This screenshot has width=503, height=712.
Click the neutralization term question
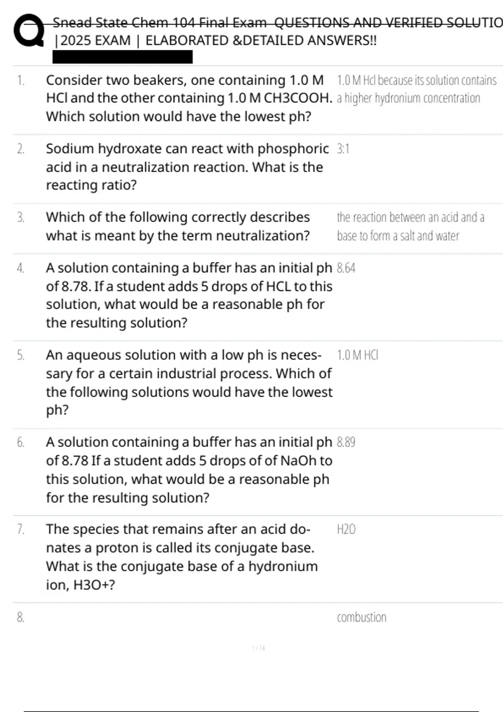pyautogui.click(x=178, y=226)
